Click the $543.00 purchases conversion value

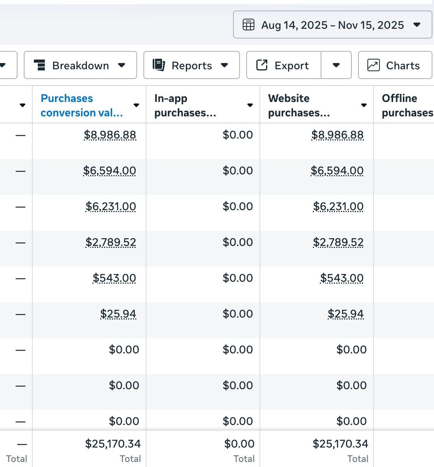tap(115, 278)
